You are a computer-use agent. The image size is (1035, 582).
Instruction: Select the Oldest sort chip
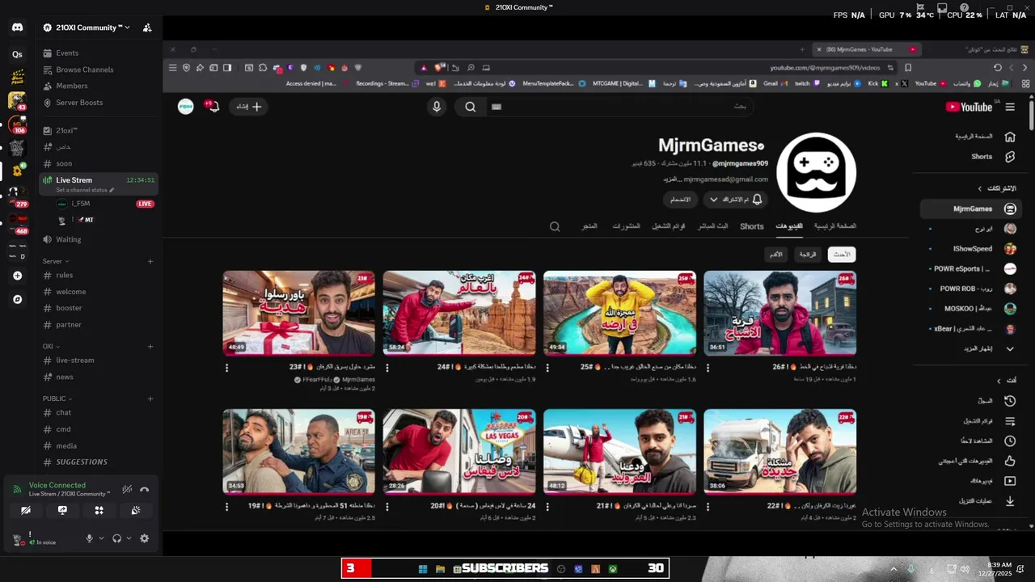(776, 255)
